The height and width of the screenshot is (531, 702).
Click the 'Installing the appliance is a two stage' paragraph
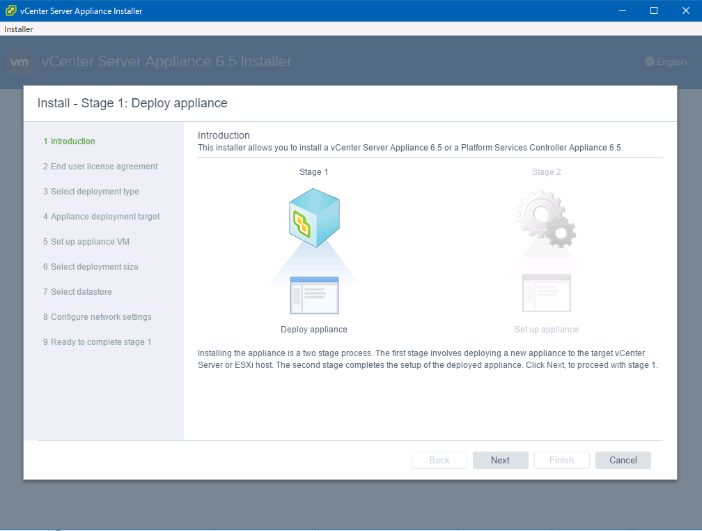[428, 359]
